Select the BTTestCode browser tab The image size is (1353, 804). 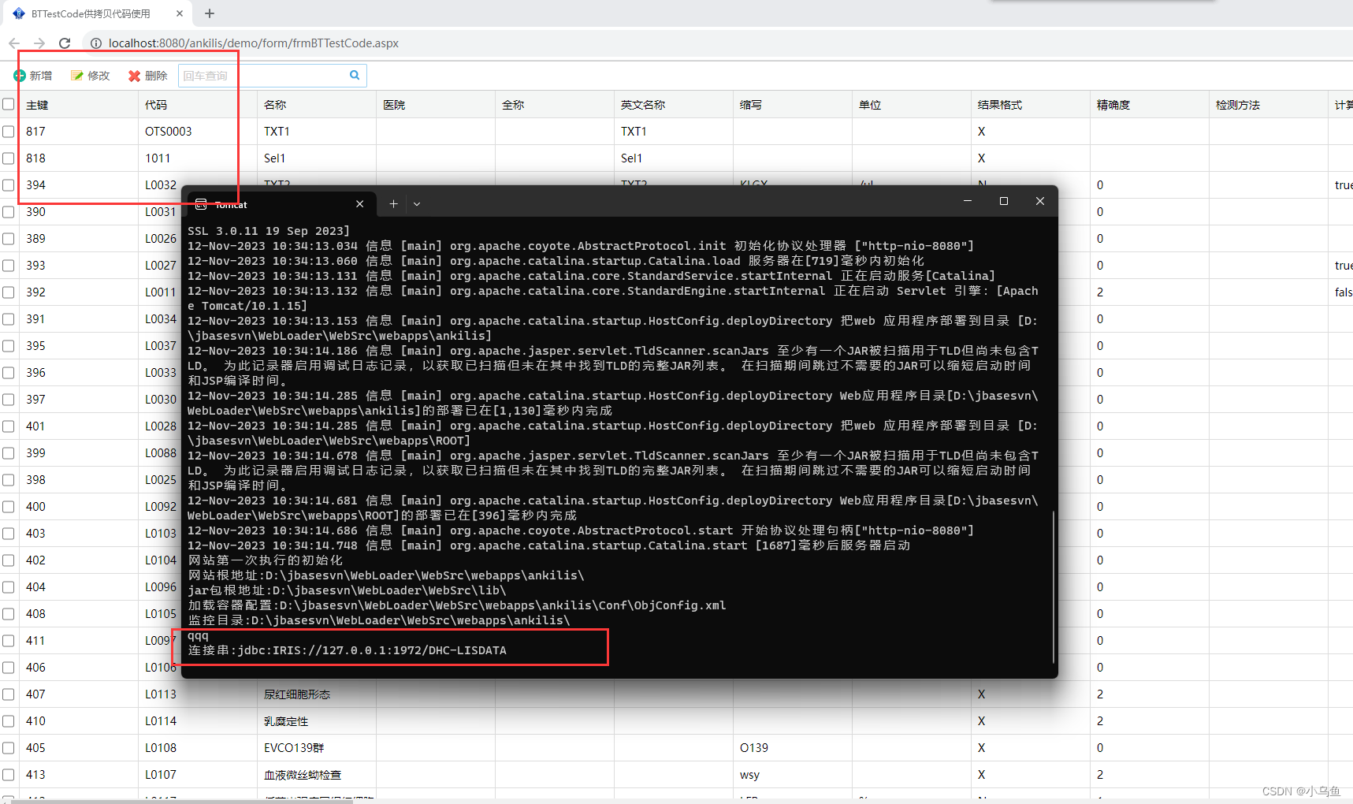(x=97, y=13)
